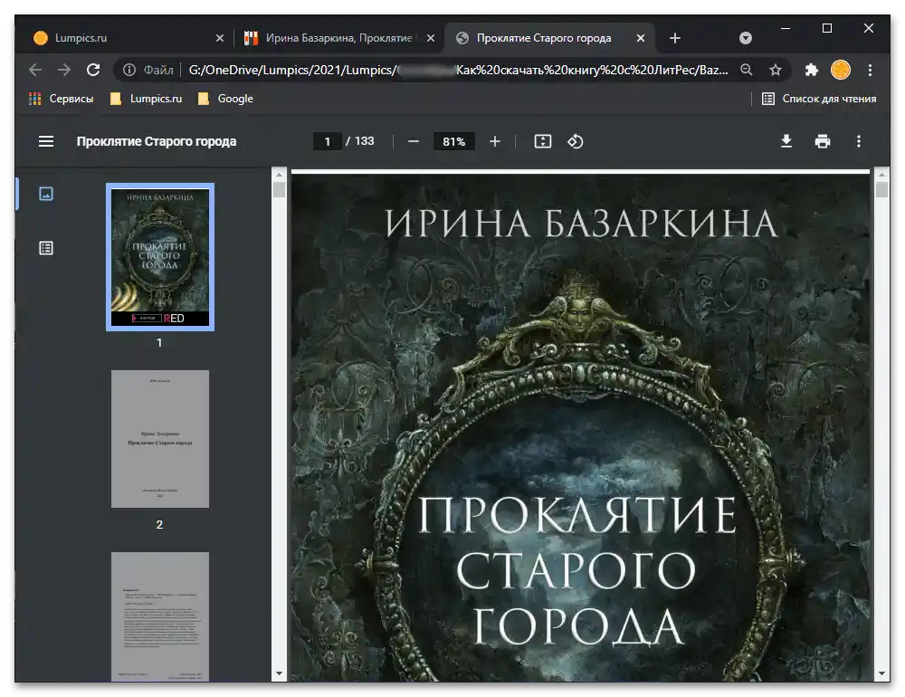Open the Lumpics.ru bookmark folder
The width and height of the screenshot is (905, 697).
(x=146, y=99)
